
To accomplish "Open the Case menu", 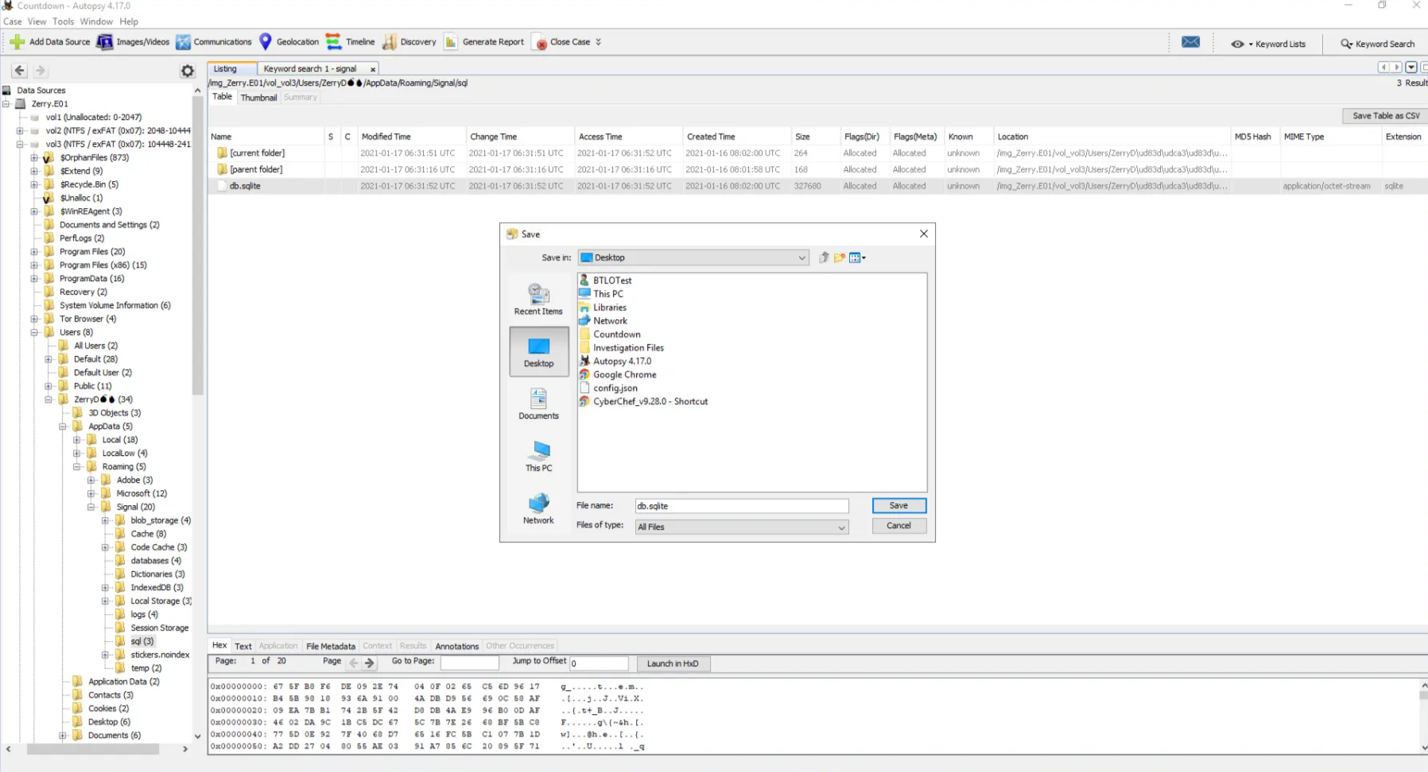I will [13, 21].
